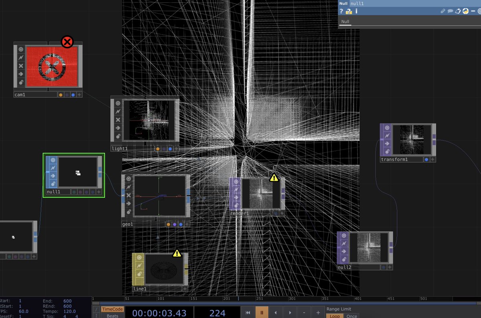The image size is (481, 318).
Task: Open Python help icon in parameter panel
Action: [349, 11]
